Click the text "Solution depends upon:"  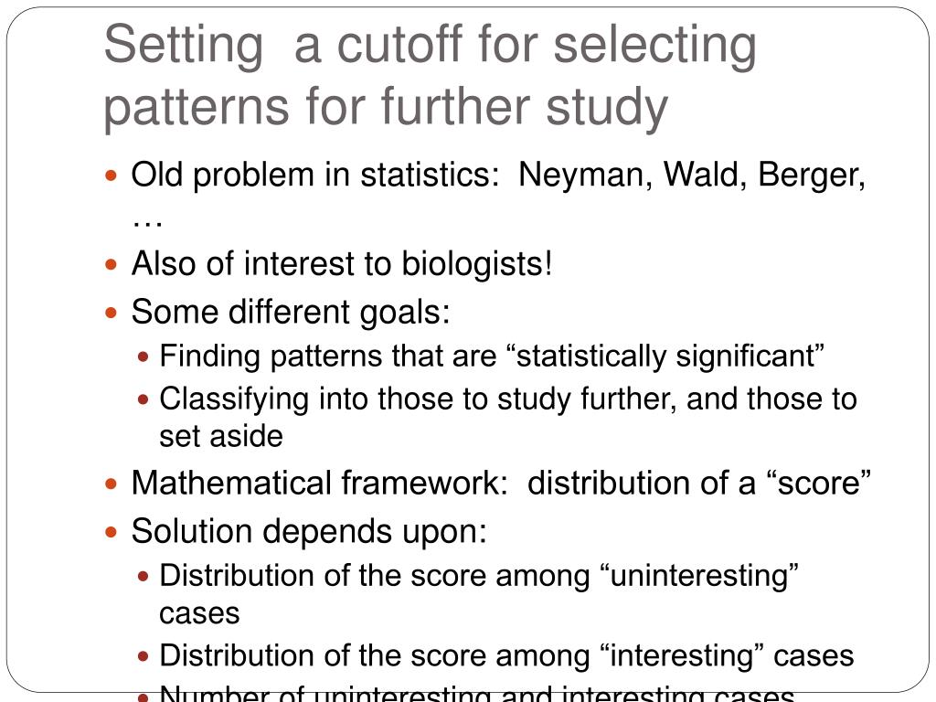tap(309, 531)
